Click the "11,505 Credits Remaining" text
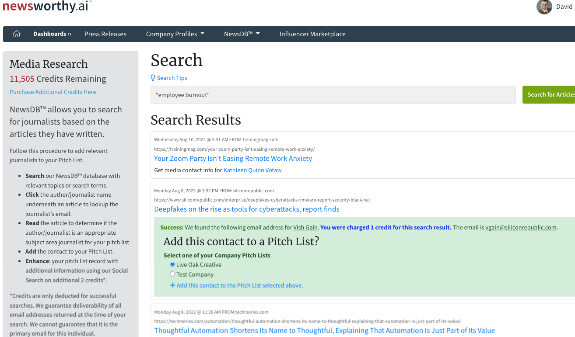Image resolution: width=575 pixels, height=337 pixels. 58,79
